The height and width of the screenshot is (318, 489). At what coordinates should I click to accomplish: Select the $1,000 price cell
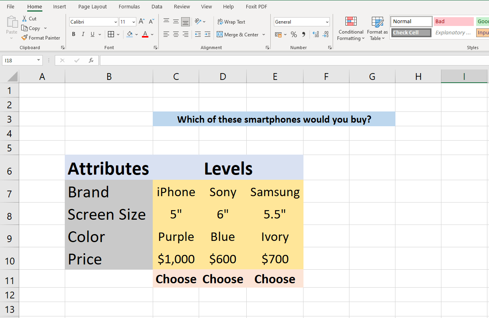(176, 259)
